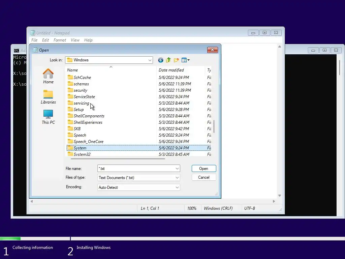The width and height of the screenshot is (345, 259).
Task: Expand the File name dropdown
Action: tap(177, 169)
